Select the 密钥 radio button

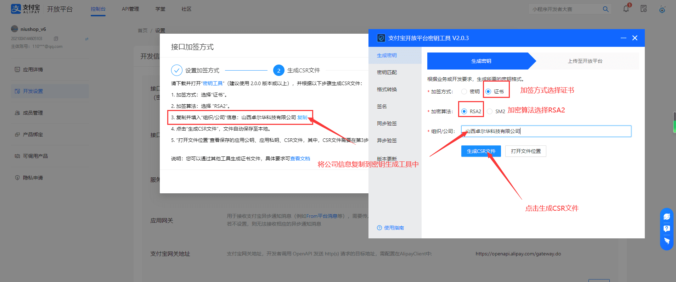(x=464, y=92)
